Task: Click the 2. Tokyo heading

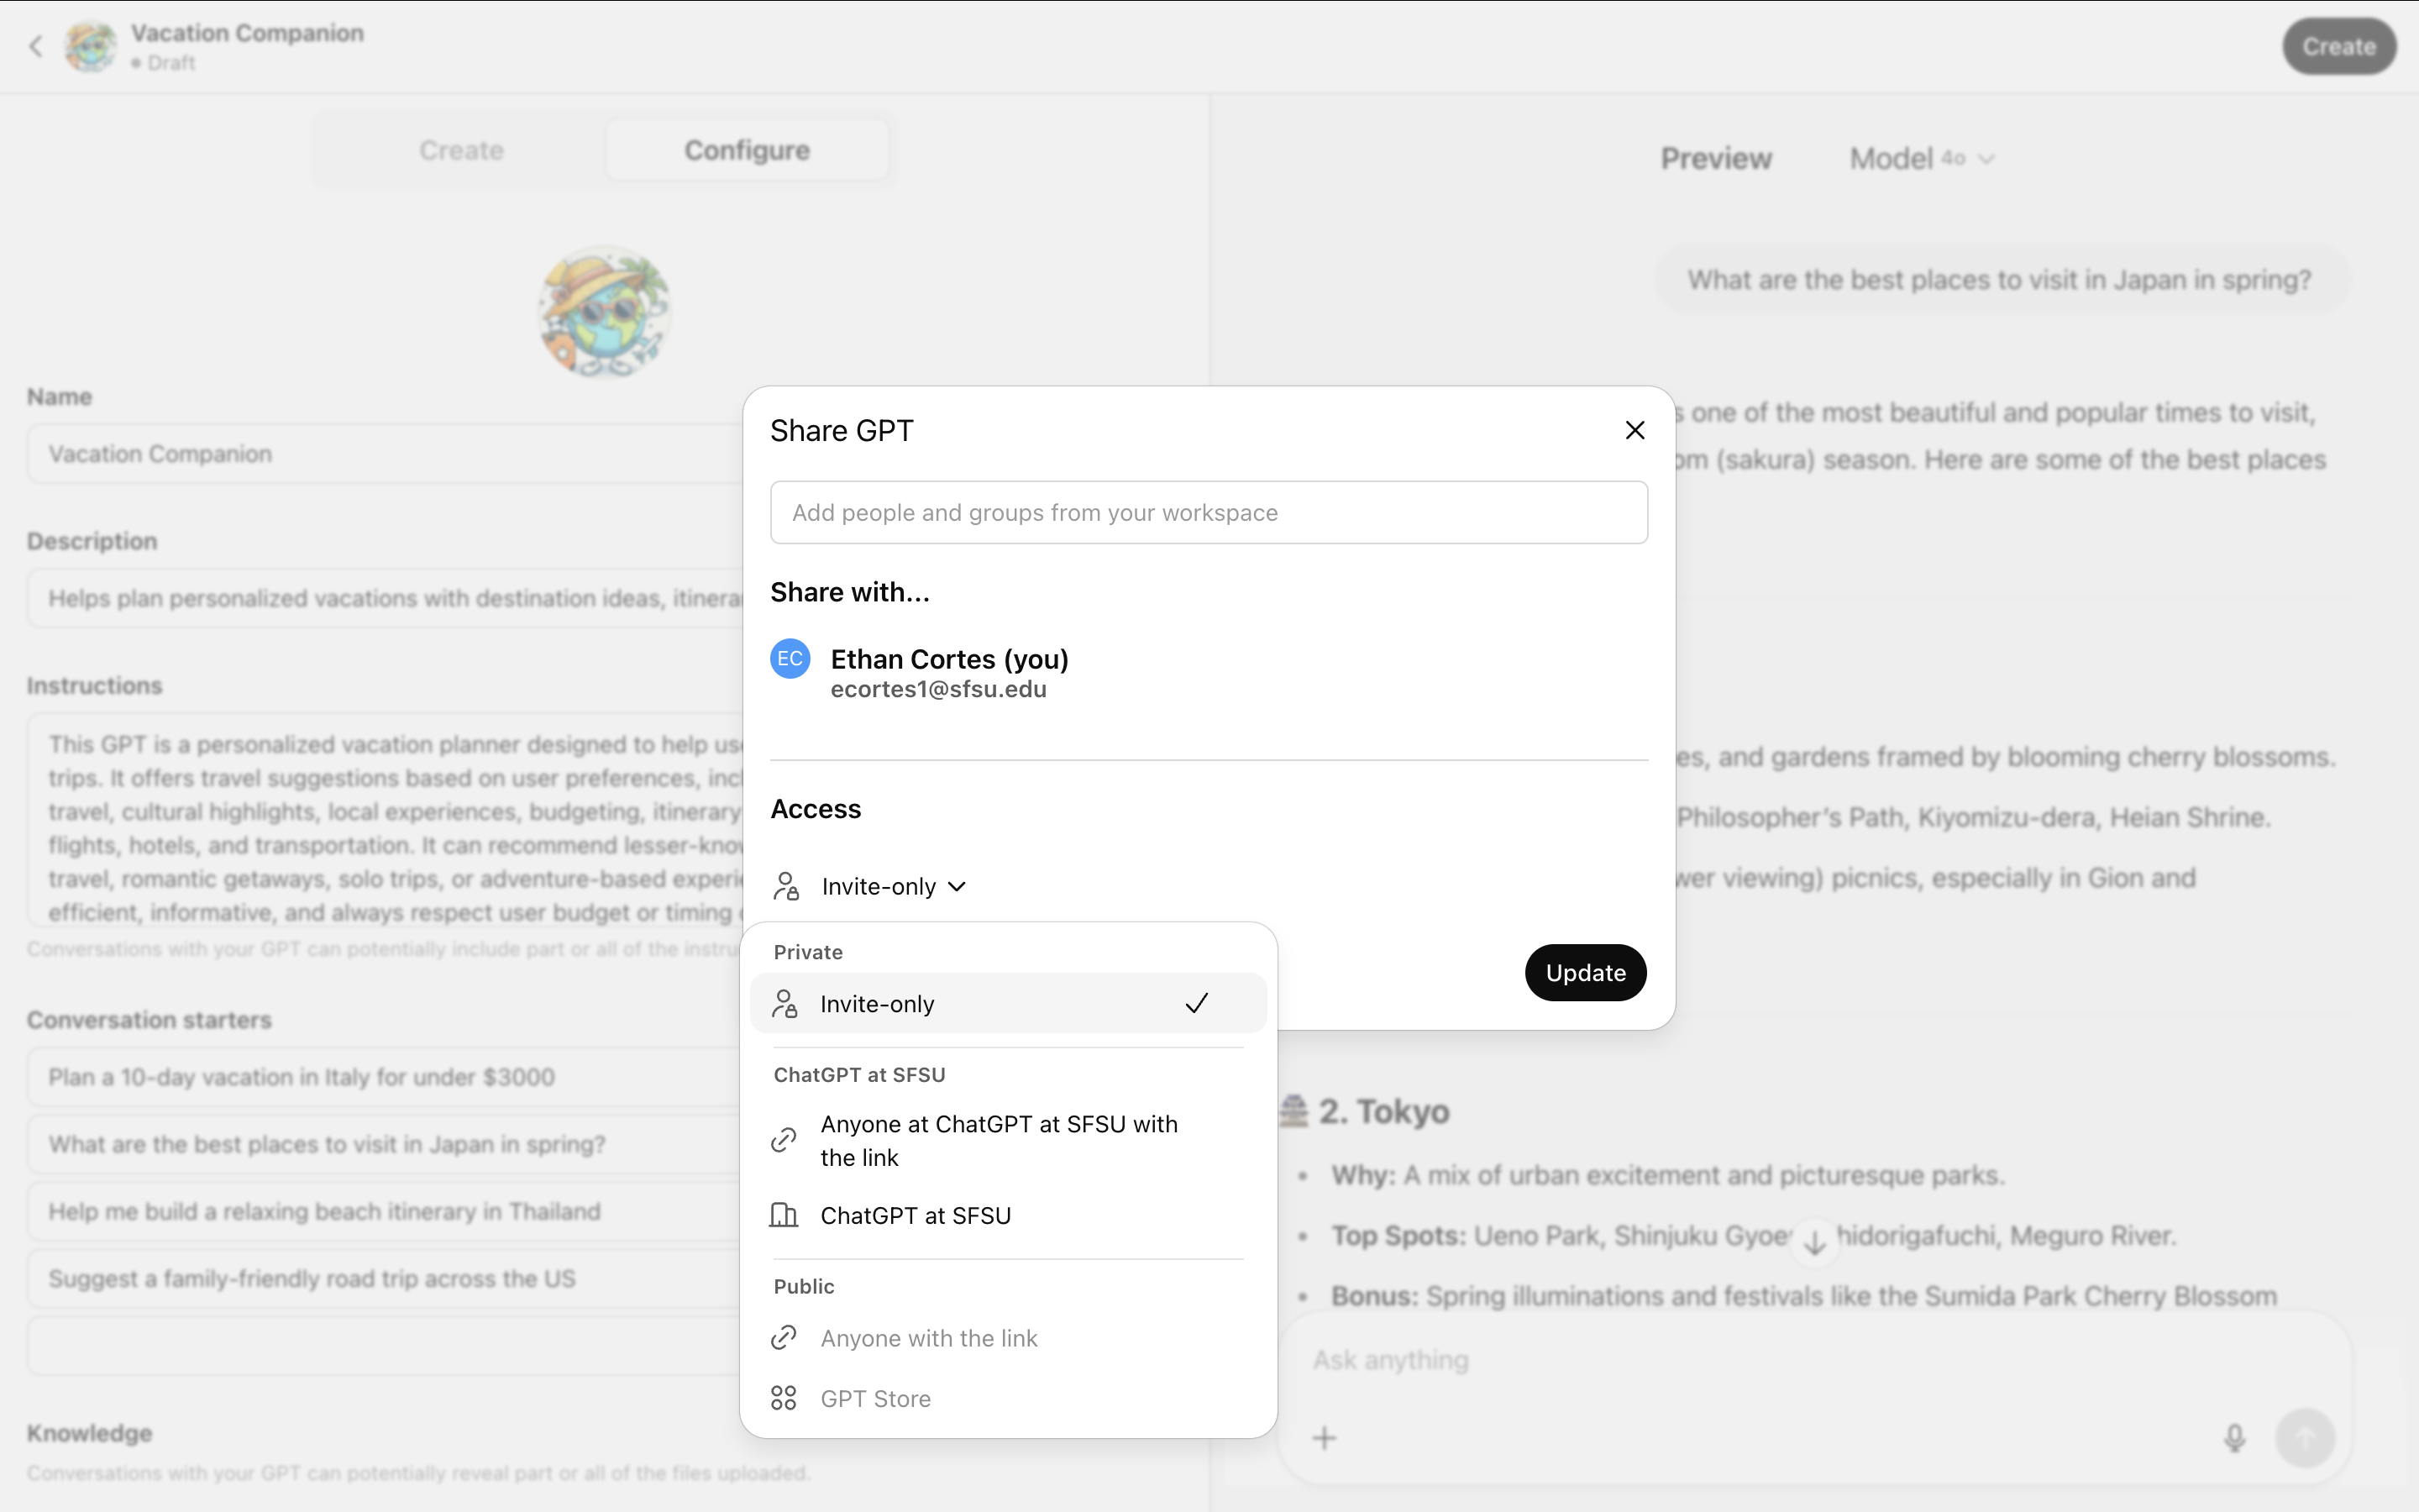Action: click(x=1383, y=1111)
